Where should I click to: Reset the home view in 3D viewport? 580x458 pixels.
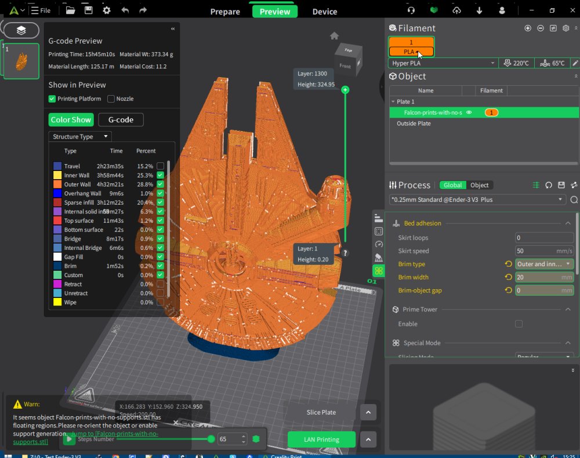334,35
